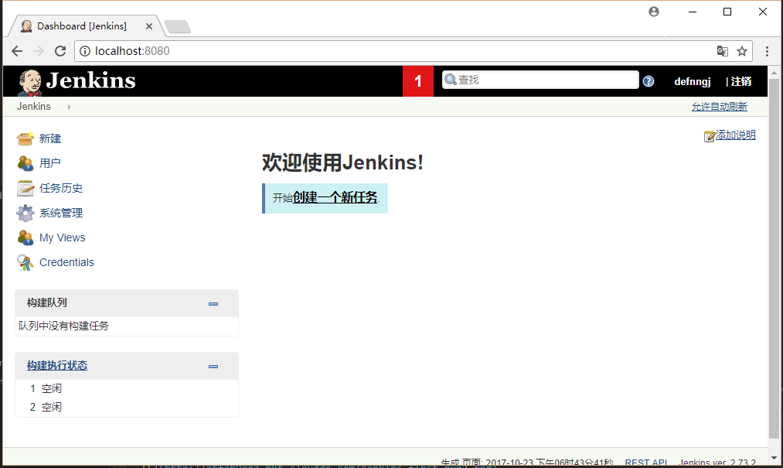Viewport: 783px width, 468px height.
Task: Open the Jenkins title link in header
Action: tap(90, 80)
